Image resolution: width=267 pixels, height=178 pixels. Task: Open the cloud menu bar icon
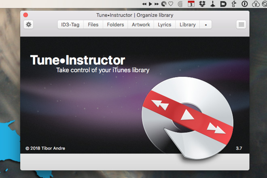(x=256, y=4)
